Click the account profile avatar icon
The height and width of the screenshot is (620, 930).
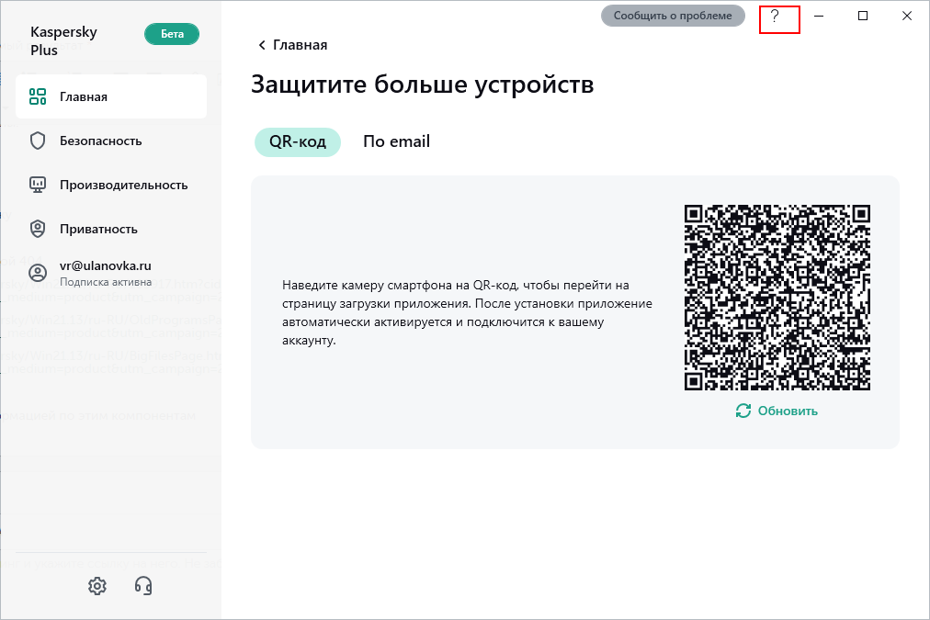pyautogui.click(x=38, y=273)
